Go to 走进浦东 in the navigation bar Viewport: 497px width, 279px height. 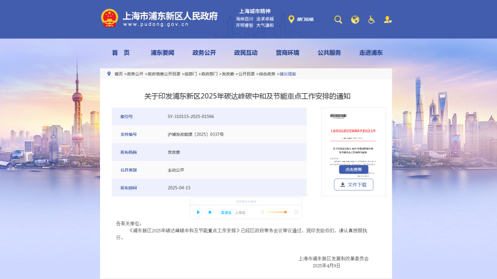371,53
